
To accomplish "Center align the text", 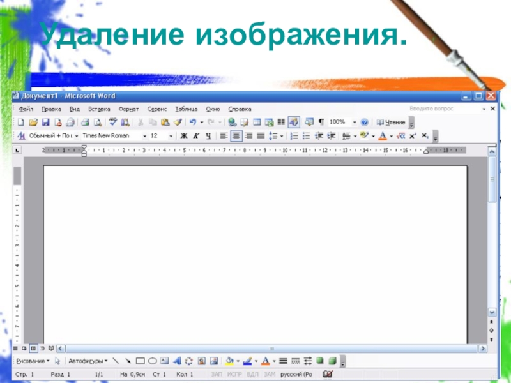I will point(236,136).
